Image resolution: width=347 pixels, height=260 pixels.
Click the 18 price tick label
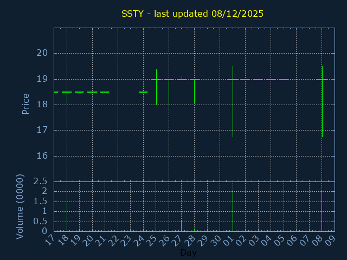(x=42, y=105)
